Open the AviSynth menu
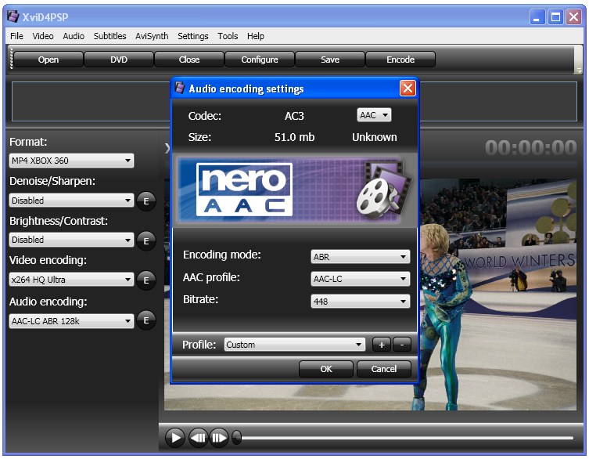 coord(152,36)
